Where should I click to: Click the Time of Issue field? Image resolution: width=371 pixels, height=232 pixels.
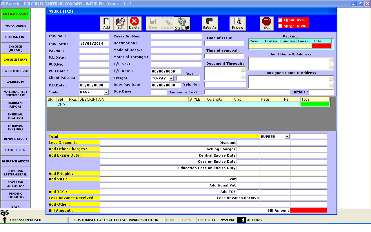click(224, 43)
